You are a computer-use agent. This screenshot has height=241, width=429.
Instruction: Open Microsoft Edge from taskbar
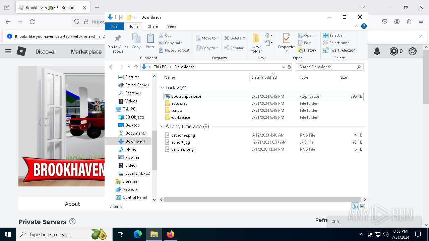click(138, 234)
